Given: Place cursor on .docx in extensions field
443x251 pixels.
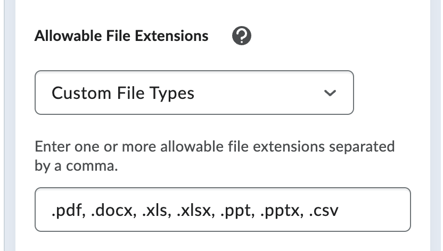Looking at the screenshot, I should [112, 211].
